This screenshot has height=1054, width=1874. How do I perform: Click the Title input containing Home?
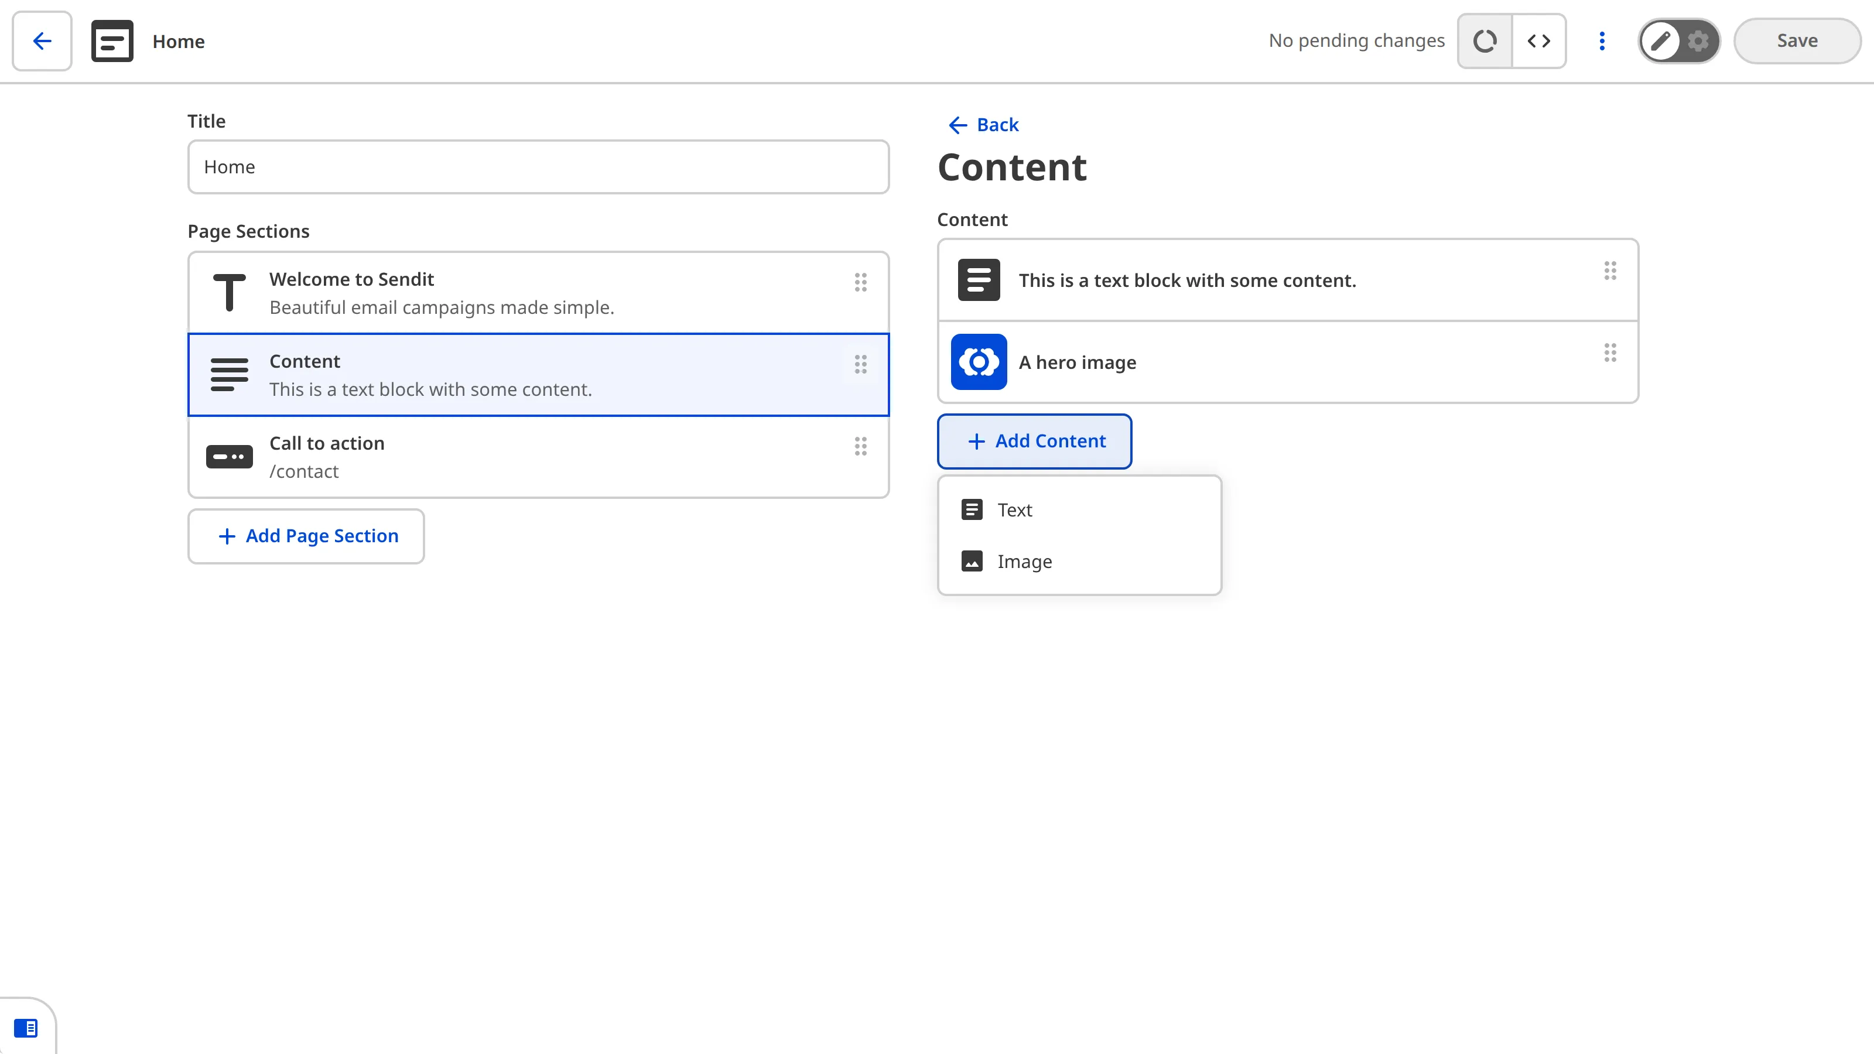[538, 166]
